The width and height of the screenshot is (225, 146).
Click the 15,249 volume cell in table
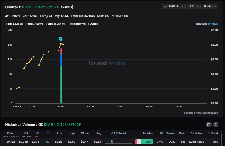[23, 142]
